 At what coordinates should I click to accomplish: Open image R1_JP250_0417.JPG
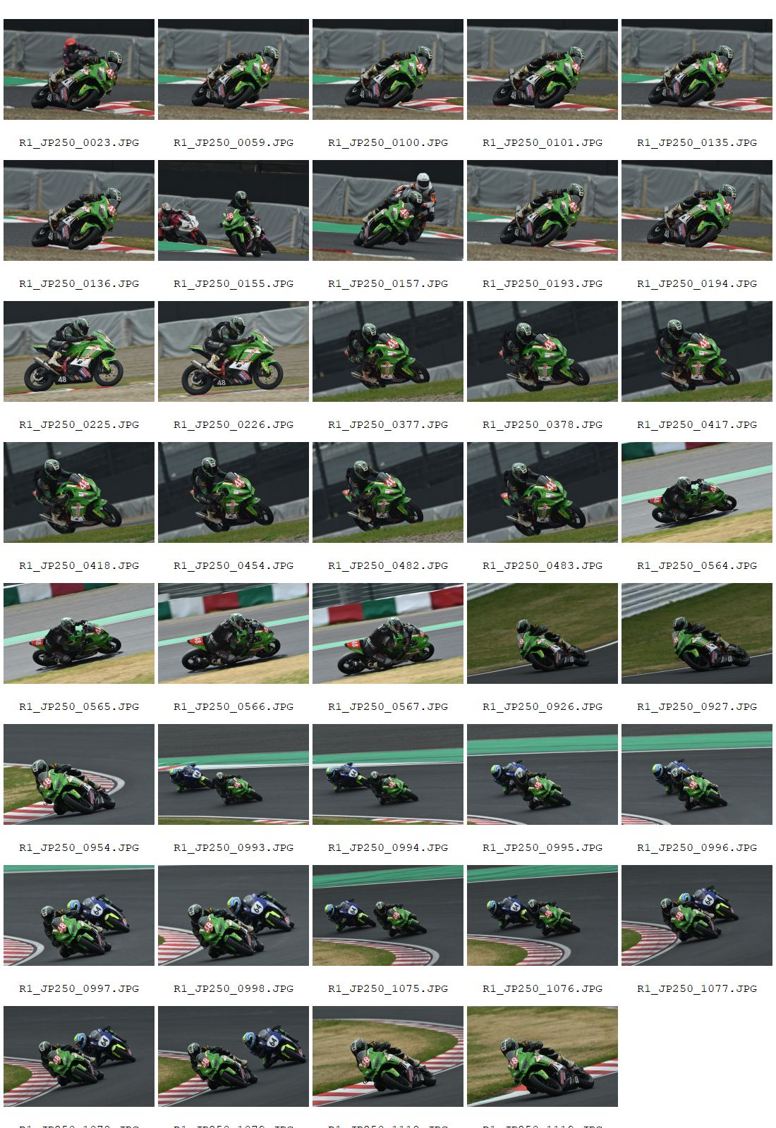697,351
